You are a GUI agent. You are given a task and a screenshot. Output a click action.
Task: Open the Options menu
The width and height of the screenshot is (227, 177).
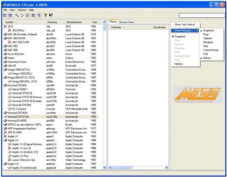pos(22,10)
